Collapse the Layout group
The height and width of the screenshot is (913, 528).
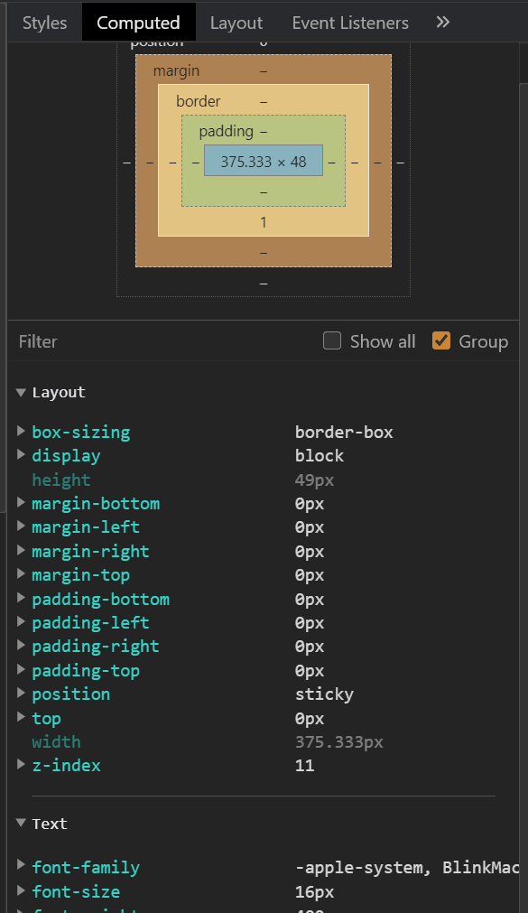click(21, 393)
